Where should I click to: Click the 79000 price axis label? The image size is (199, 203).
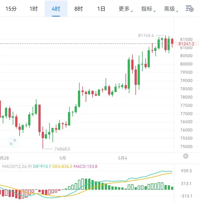tap(186, 81)
